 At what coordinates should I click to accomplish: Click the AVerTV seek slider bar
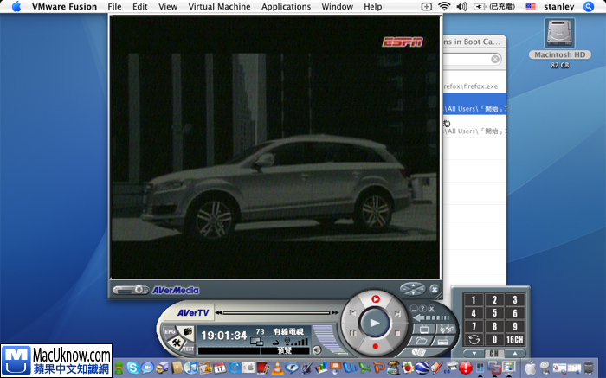point(275,311)
